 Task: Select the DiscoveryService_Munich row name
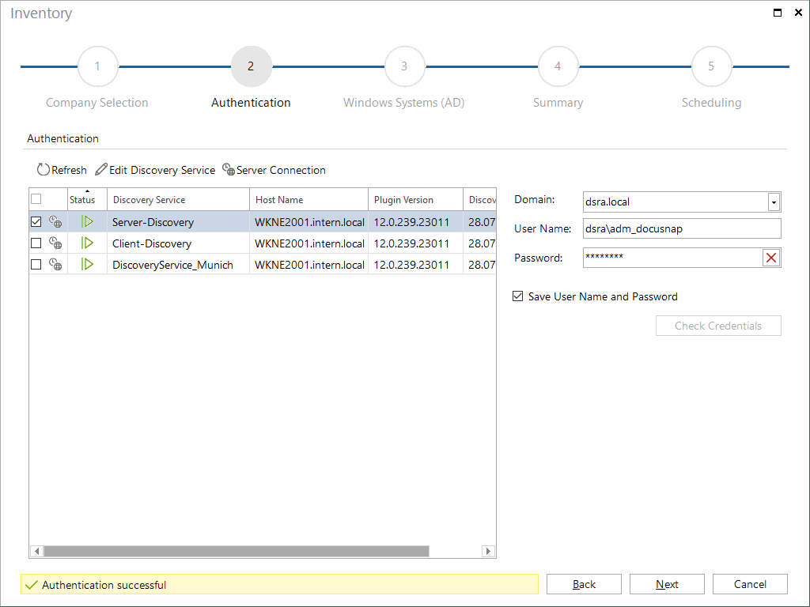tap(172, 265)
